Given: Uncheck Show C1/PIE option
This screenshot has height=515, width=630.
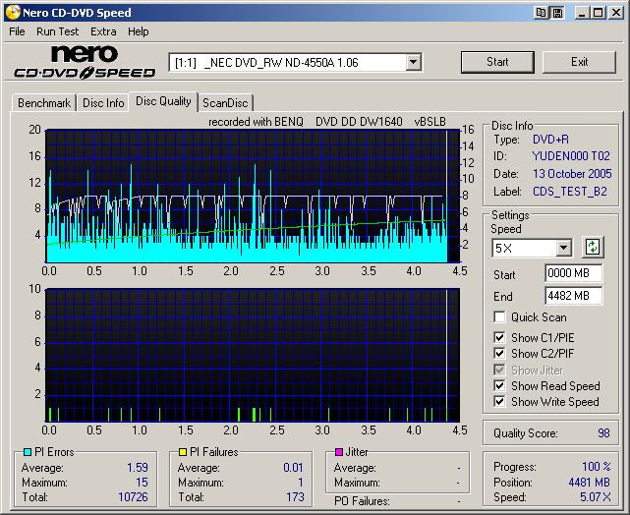Looking at the screenshot, I should point(500,338).
